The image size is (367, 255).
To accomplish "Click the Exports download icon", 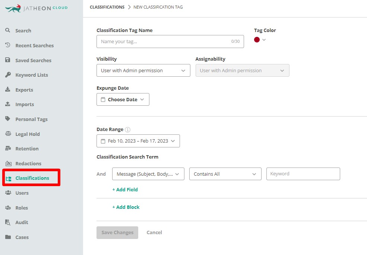I will coord(8,89).
